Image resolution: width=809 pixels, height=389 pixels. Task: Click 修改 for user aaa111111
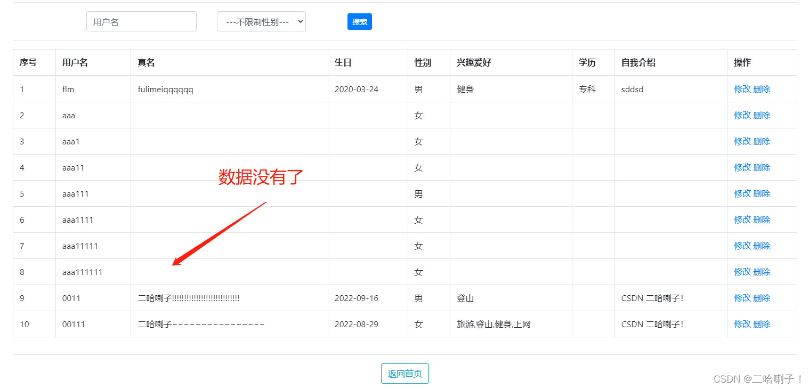click(743, 272)
